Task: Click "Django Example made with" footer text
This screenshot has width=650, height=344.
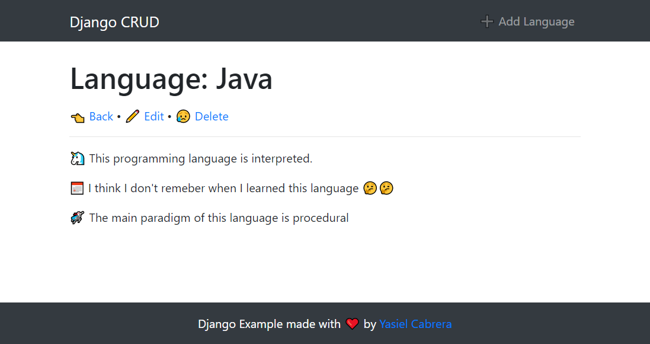Action: click(269, 324)
